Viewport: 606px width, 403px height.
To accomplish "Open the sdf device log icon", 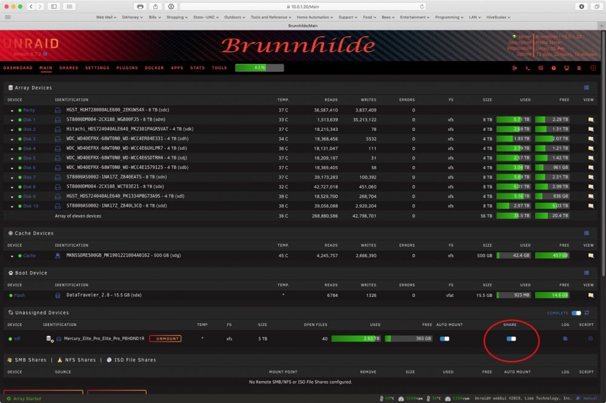I will pos(565,339).
